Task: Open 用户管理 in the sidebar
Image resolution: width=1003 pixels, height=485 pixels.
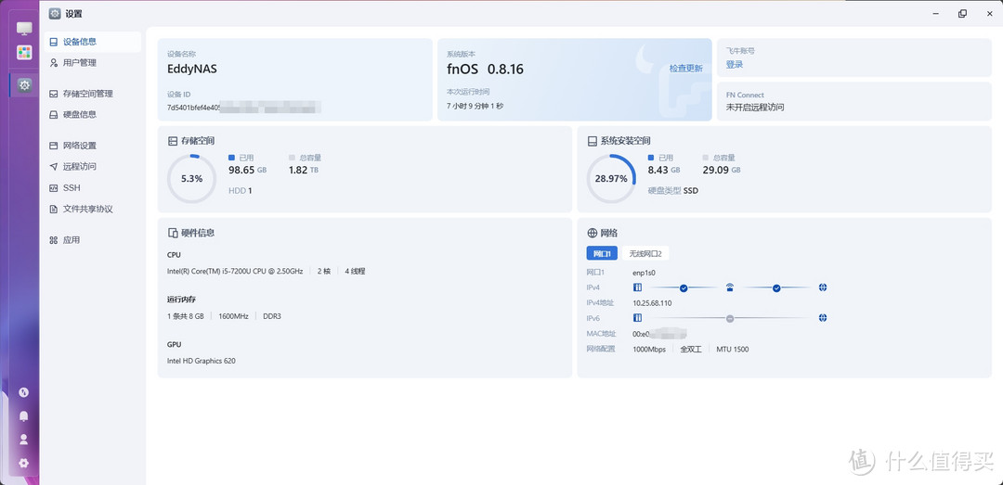Action: (80, 63)
